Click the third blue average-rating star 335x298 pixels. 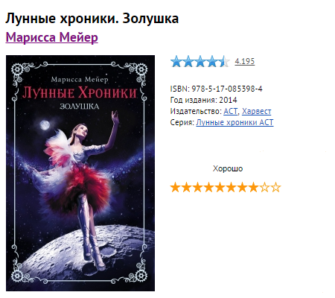click(x=200, y=61)
